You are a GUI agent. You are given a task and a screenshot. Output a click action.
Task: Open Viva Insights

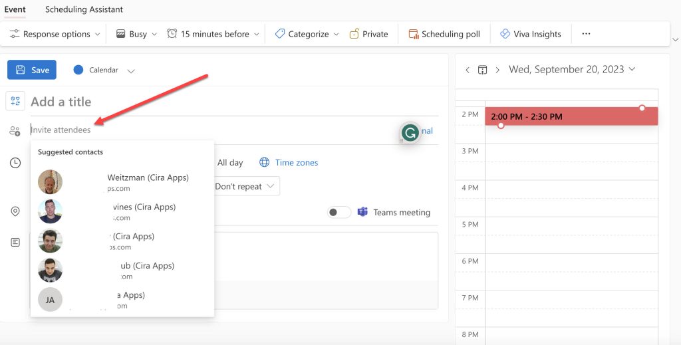click(x=530, y=34)
